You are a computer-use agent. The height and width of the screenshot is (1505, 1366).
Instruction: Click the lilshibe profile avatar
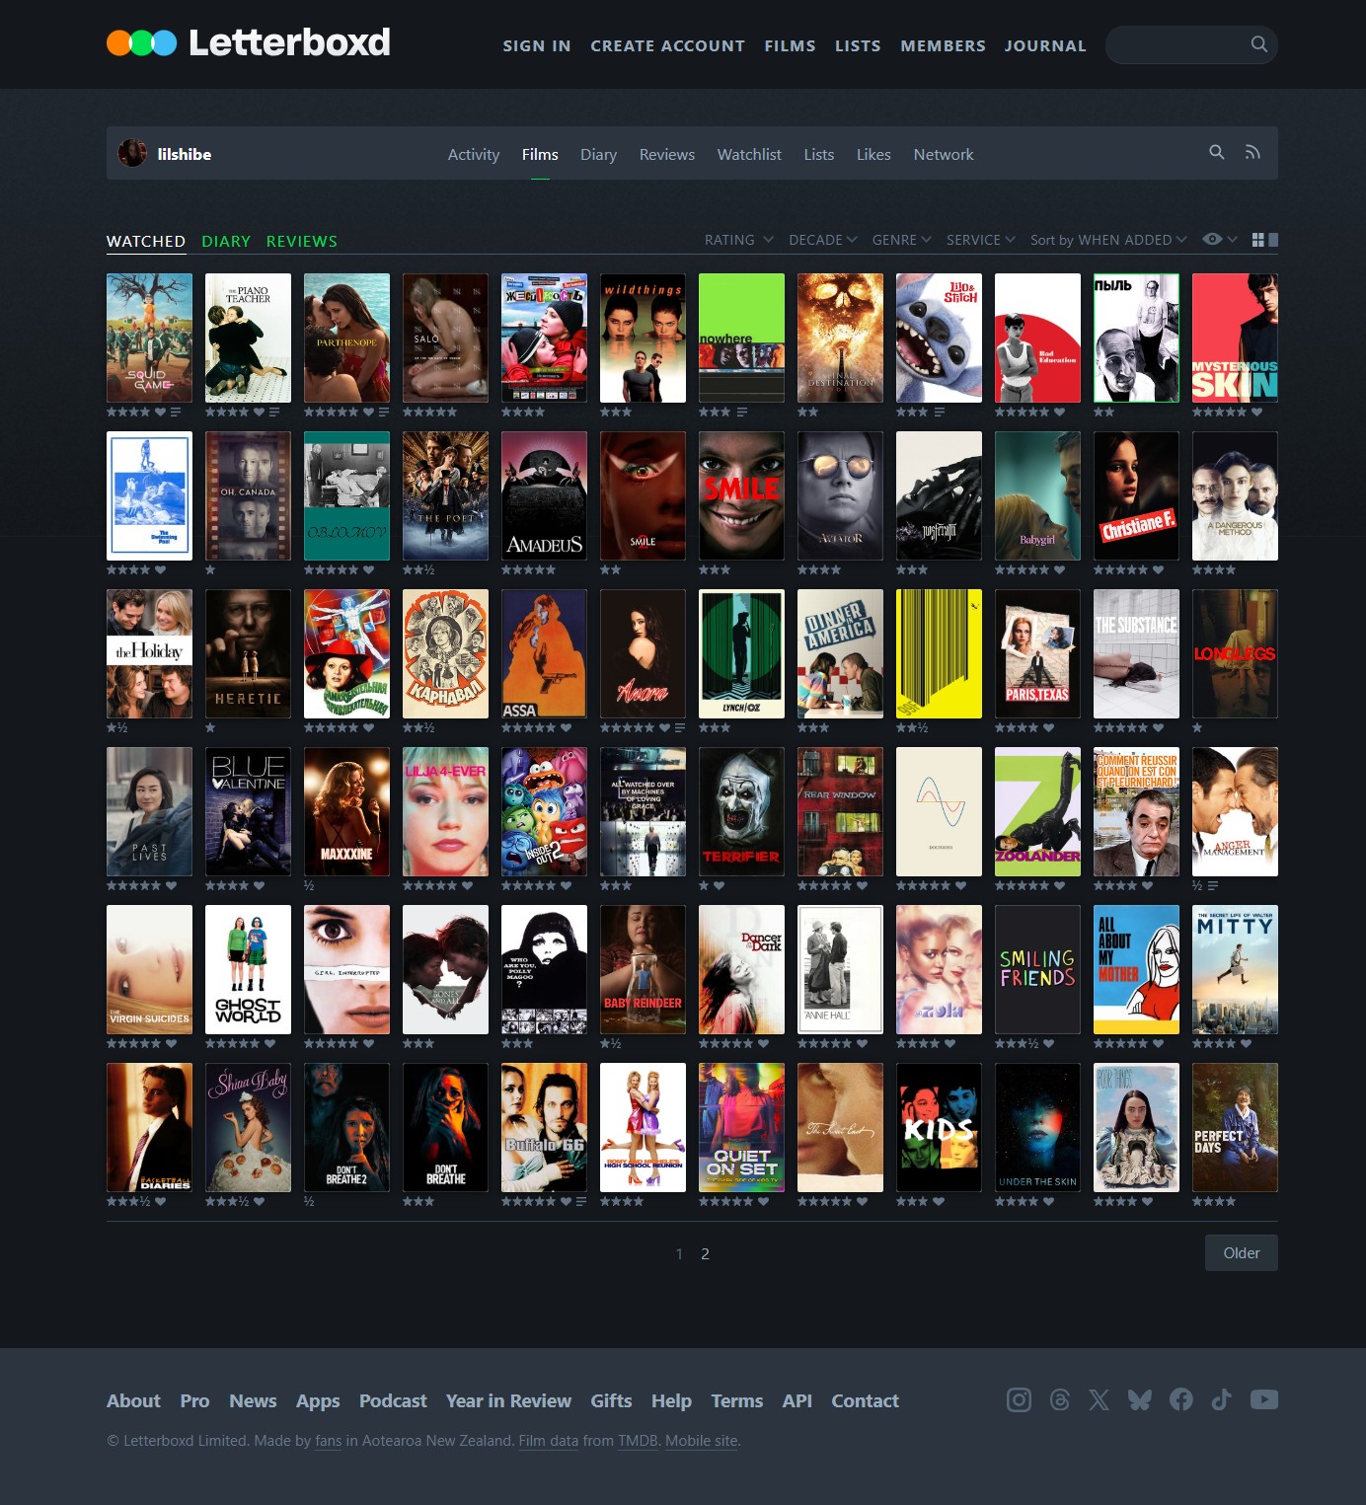[132, 153]
